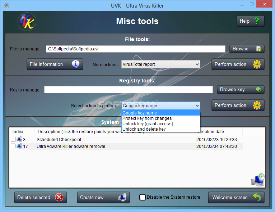
Task: Select Ultra Adware Killer adware removal text
Action: [71, 146]
